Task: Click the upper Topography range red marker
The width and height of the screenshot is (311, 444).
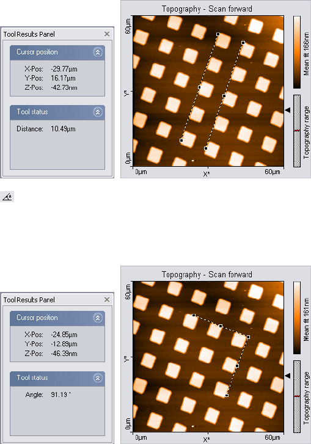Action: click(x=297, y=130)
